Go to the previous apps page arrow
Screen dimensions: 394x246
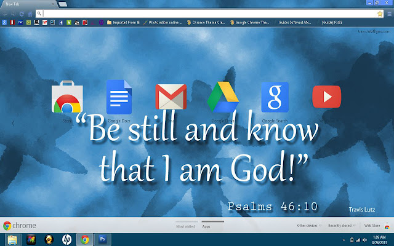13,123
